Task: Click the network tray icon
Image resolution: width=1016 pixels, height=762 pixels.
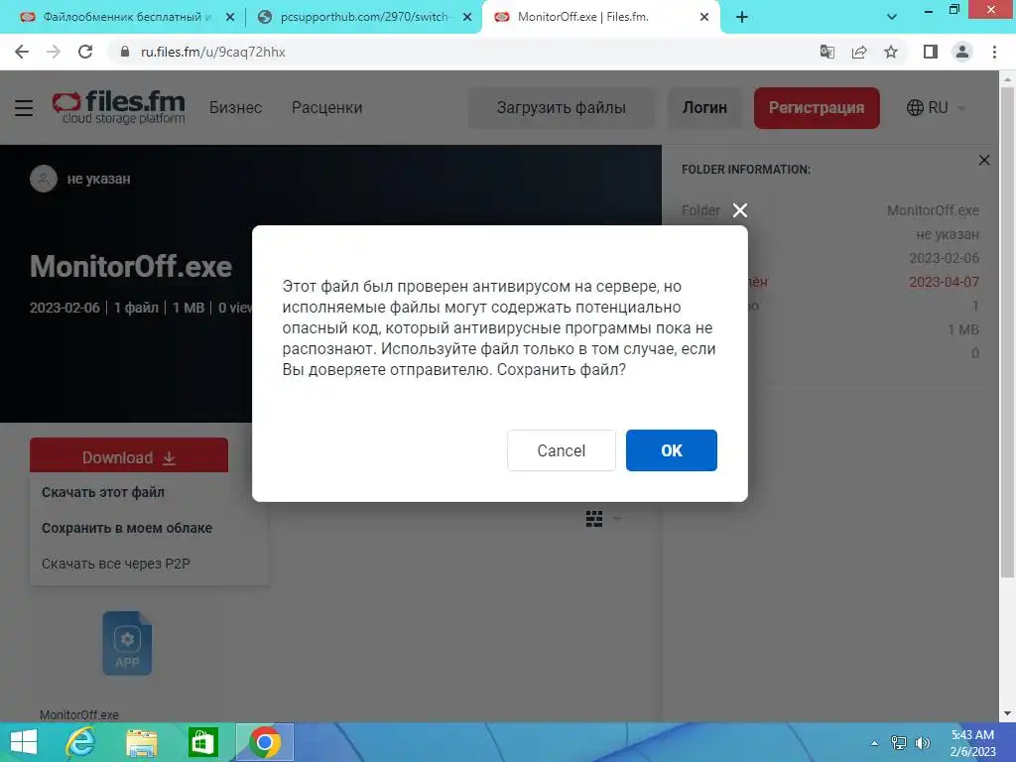Action: (899, 743)
